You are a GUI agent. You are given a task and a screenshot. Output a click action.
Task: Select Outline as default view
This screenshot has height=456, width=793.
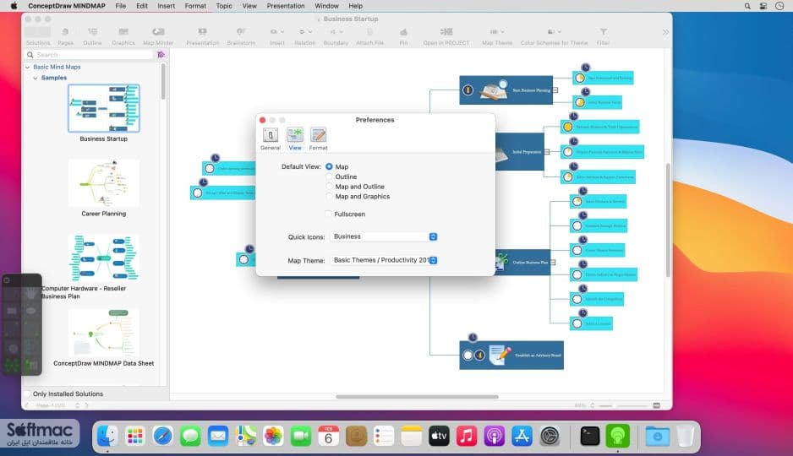click(329, 176)
